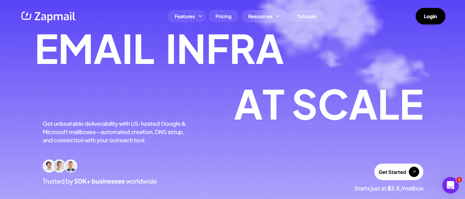Expand the Resources dropdown chevron
The width and height of the screenshot is (465, 199).
coord(278,16)
